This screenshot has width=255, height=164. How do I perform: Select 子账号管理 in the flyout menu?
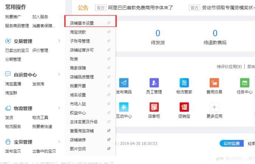pos(80,41)
